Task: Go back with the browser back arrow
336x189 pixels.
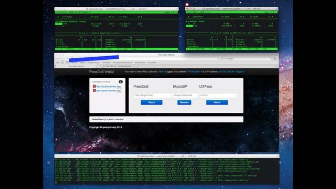Action: [x=57, y=58]
